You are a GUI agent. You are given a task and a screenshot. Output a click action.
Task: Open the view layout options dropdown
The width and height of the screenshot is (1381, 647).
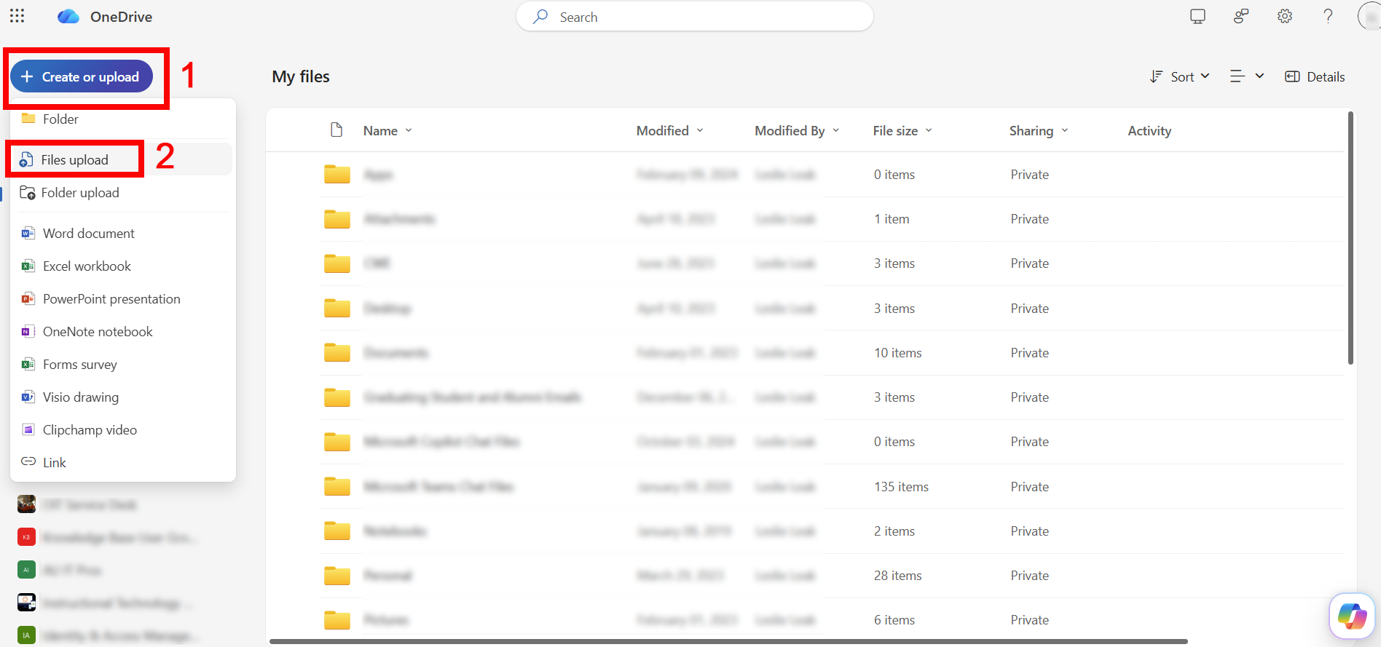tap(1247, 76)
